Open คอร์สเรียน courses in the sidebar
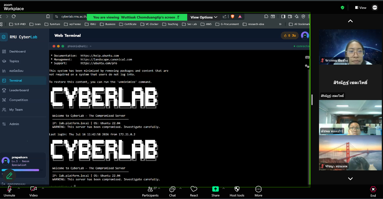Screen dimensions: 383x199 pyautogui.click(x=16, y=71)
